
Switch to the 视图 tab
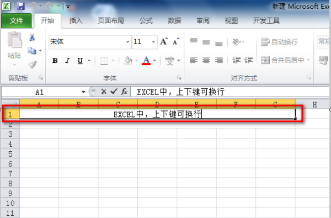(x=231, y=21)
